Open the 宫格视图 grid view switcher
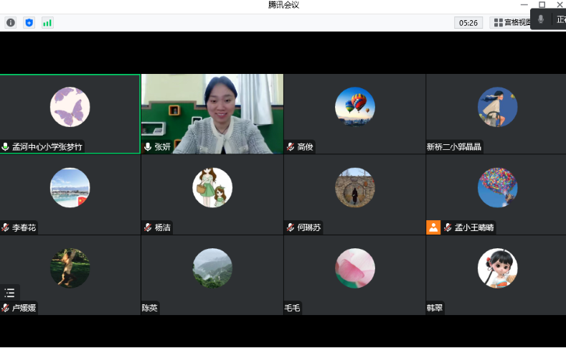This screenshot has height=348, width=566. [x=512, y=23]
